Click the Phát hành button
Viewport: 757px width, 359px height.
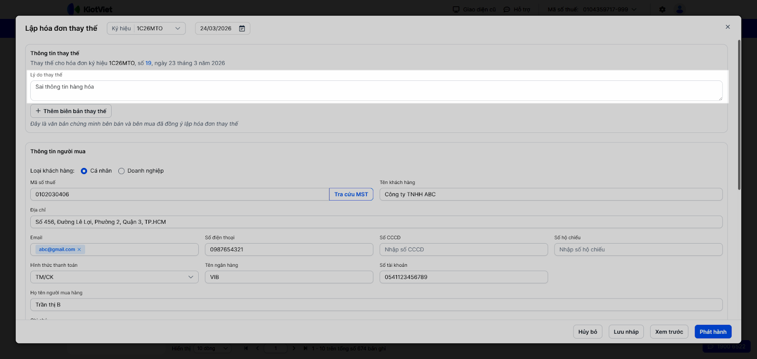(713, 332)
